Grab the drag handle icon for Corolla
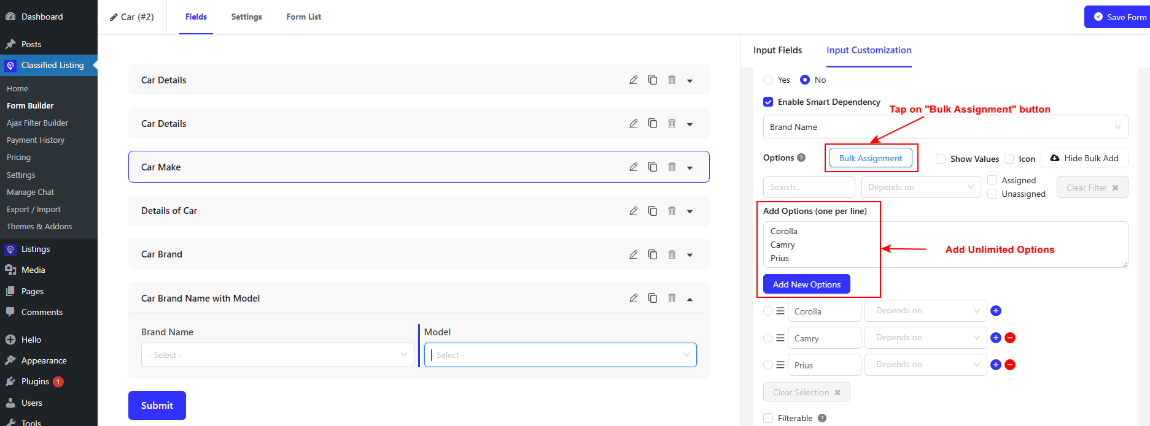This screenshot has height=426, width=1150. tap(780, 311)
